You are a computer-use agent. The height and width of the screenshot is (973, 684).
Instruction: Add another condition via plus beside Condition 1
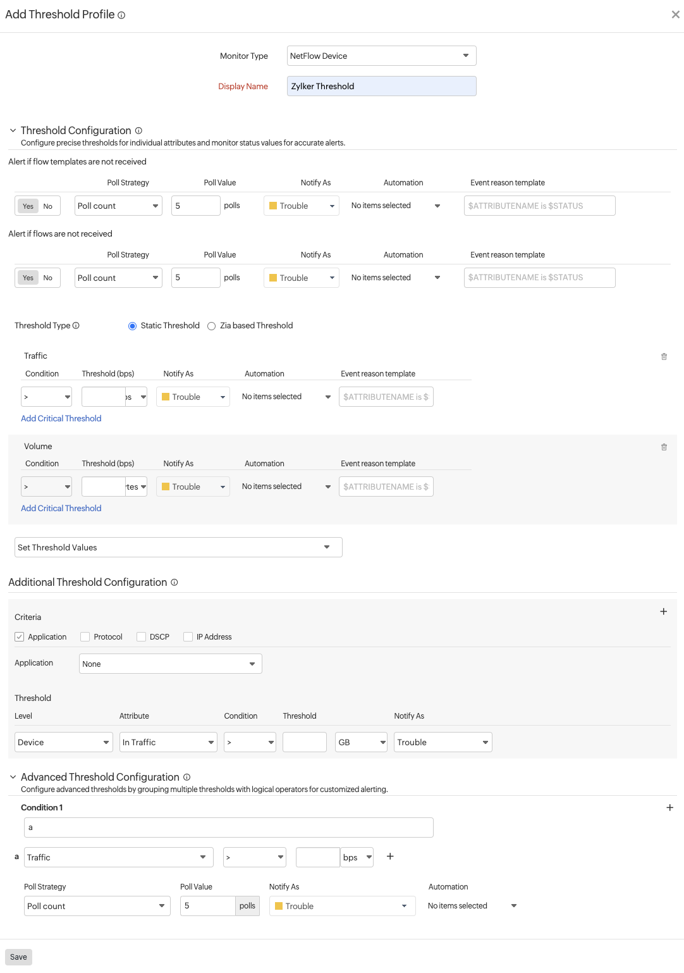669,808
